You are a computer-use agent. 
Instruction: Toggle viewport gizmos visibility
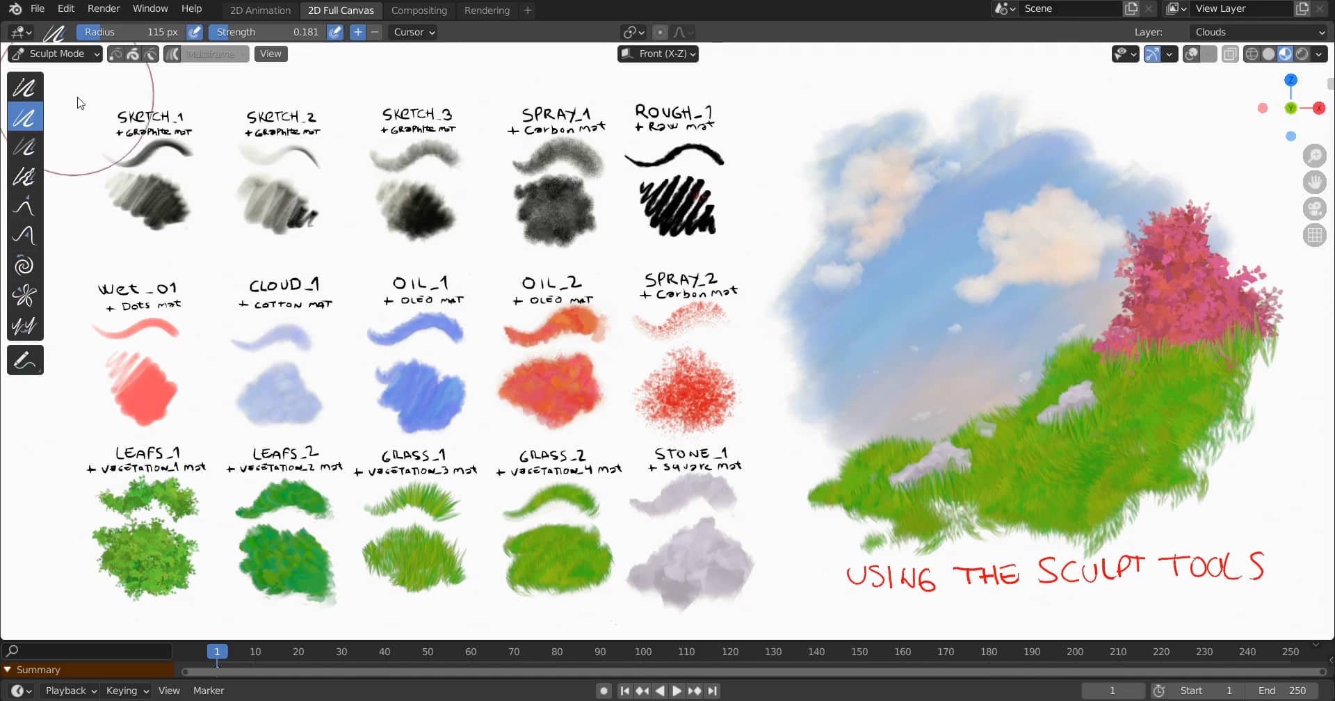(x=1152, y=54)
